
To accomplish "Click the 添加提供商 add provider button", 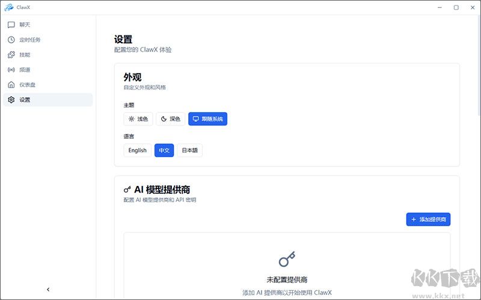I will 428,220.
